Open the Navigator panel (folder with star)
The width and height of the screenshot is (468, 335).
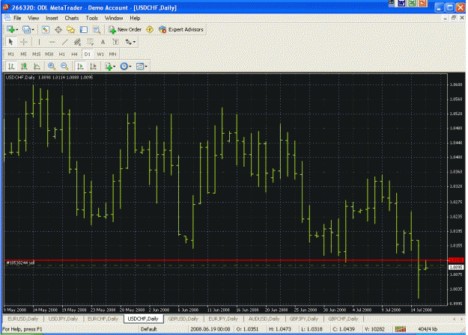(x=71, y=29)
